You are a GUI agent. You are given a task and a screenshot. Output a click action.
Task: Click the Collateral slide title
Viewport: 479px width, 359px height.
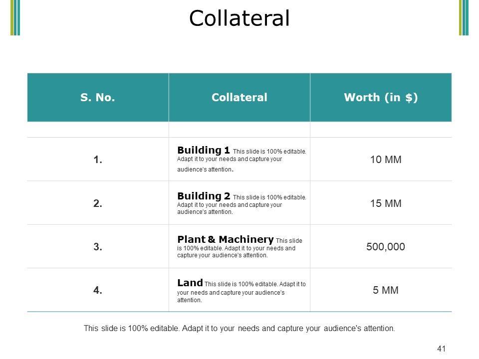pyautogui.click(x=239, y=19)
